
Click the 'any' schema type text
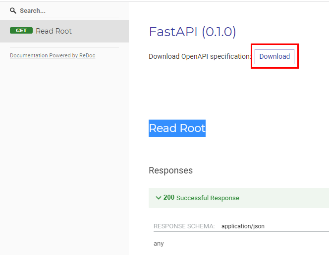[x=159, y=244]
